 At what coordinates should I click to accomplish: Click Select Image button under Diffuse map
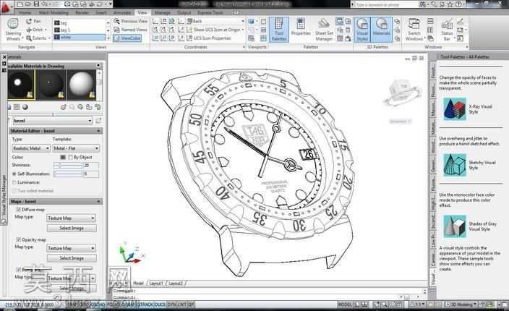[x=72, y=229]
